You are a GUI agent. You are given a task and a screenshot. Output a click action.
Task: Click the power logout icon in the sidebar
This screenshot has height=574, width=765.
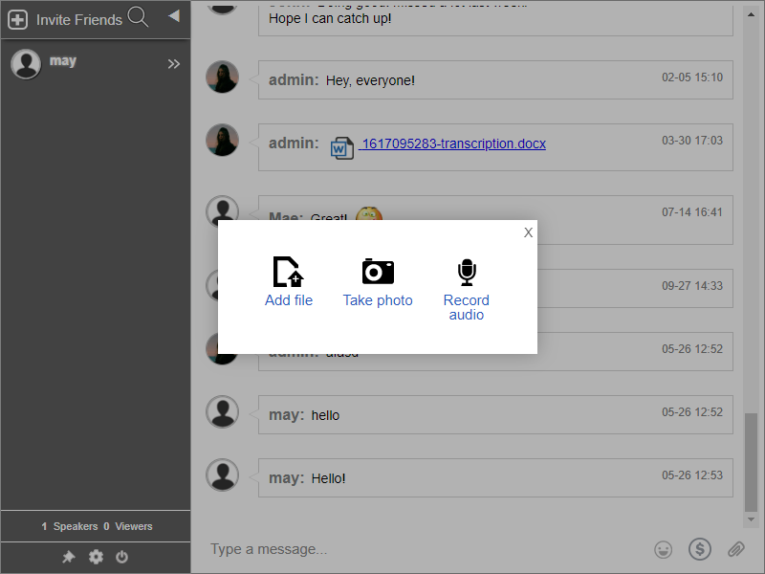click(x=122, y=556)
